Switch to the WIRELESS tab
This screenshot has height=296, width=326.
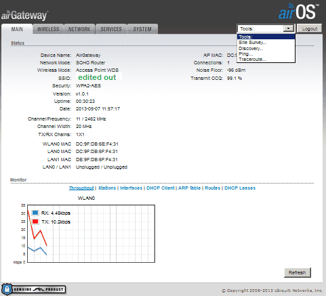click(48, 29)
